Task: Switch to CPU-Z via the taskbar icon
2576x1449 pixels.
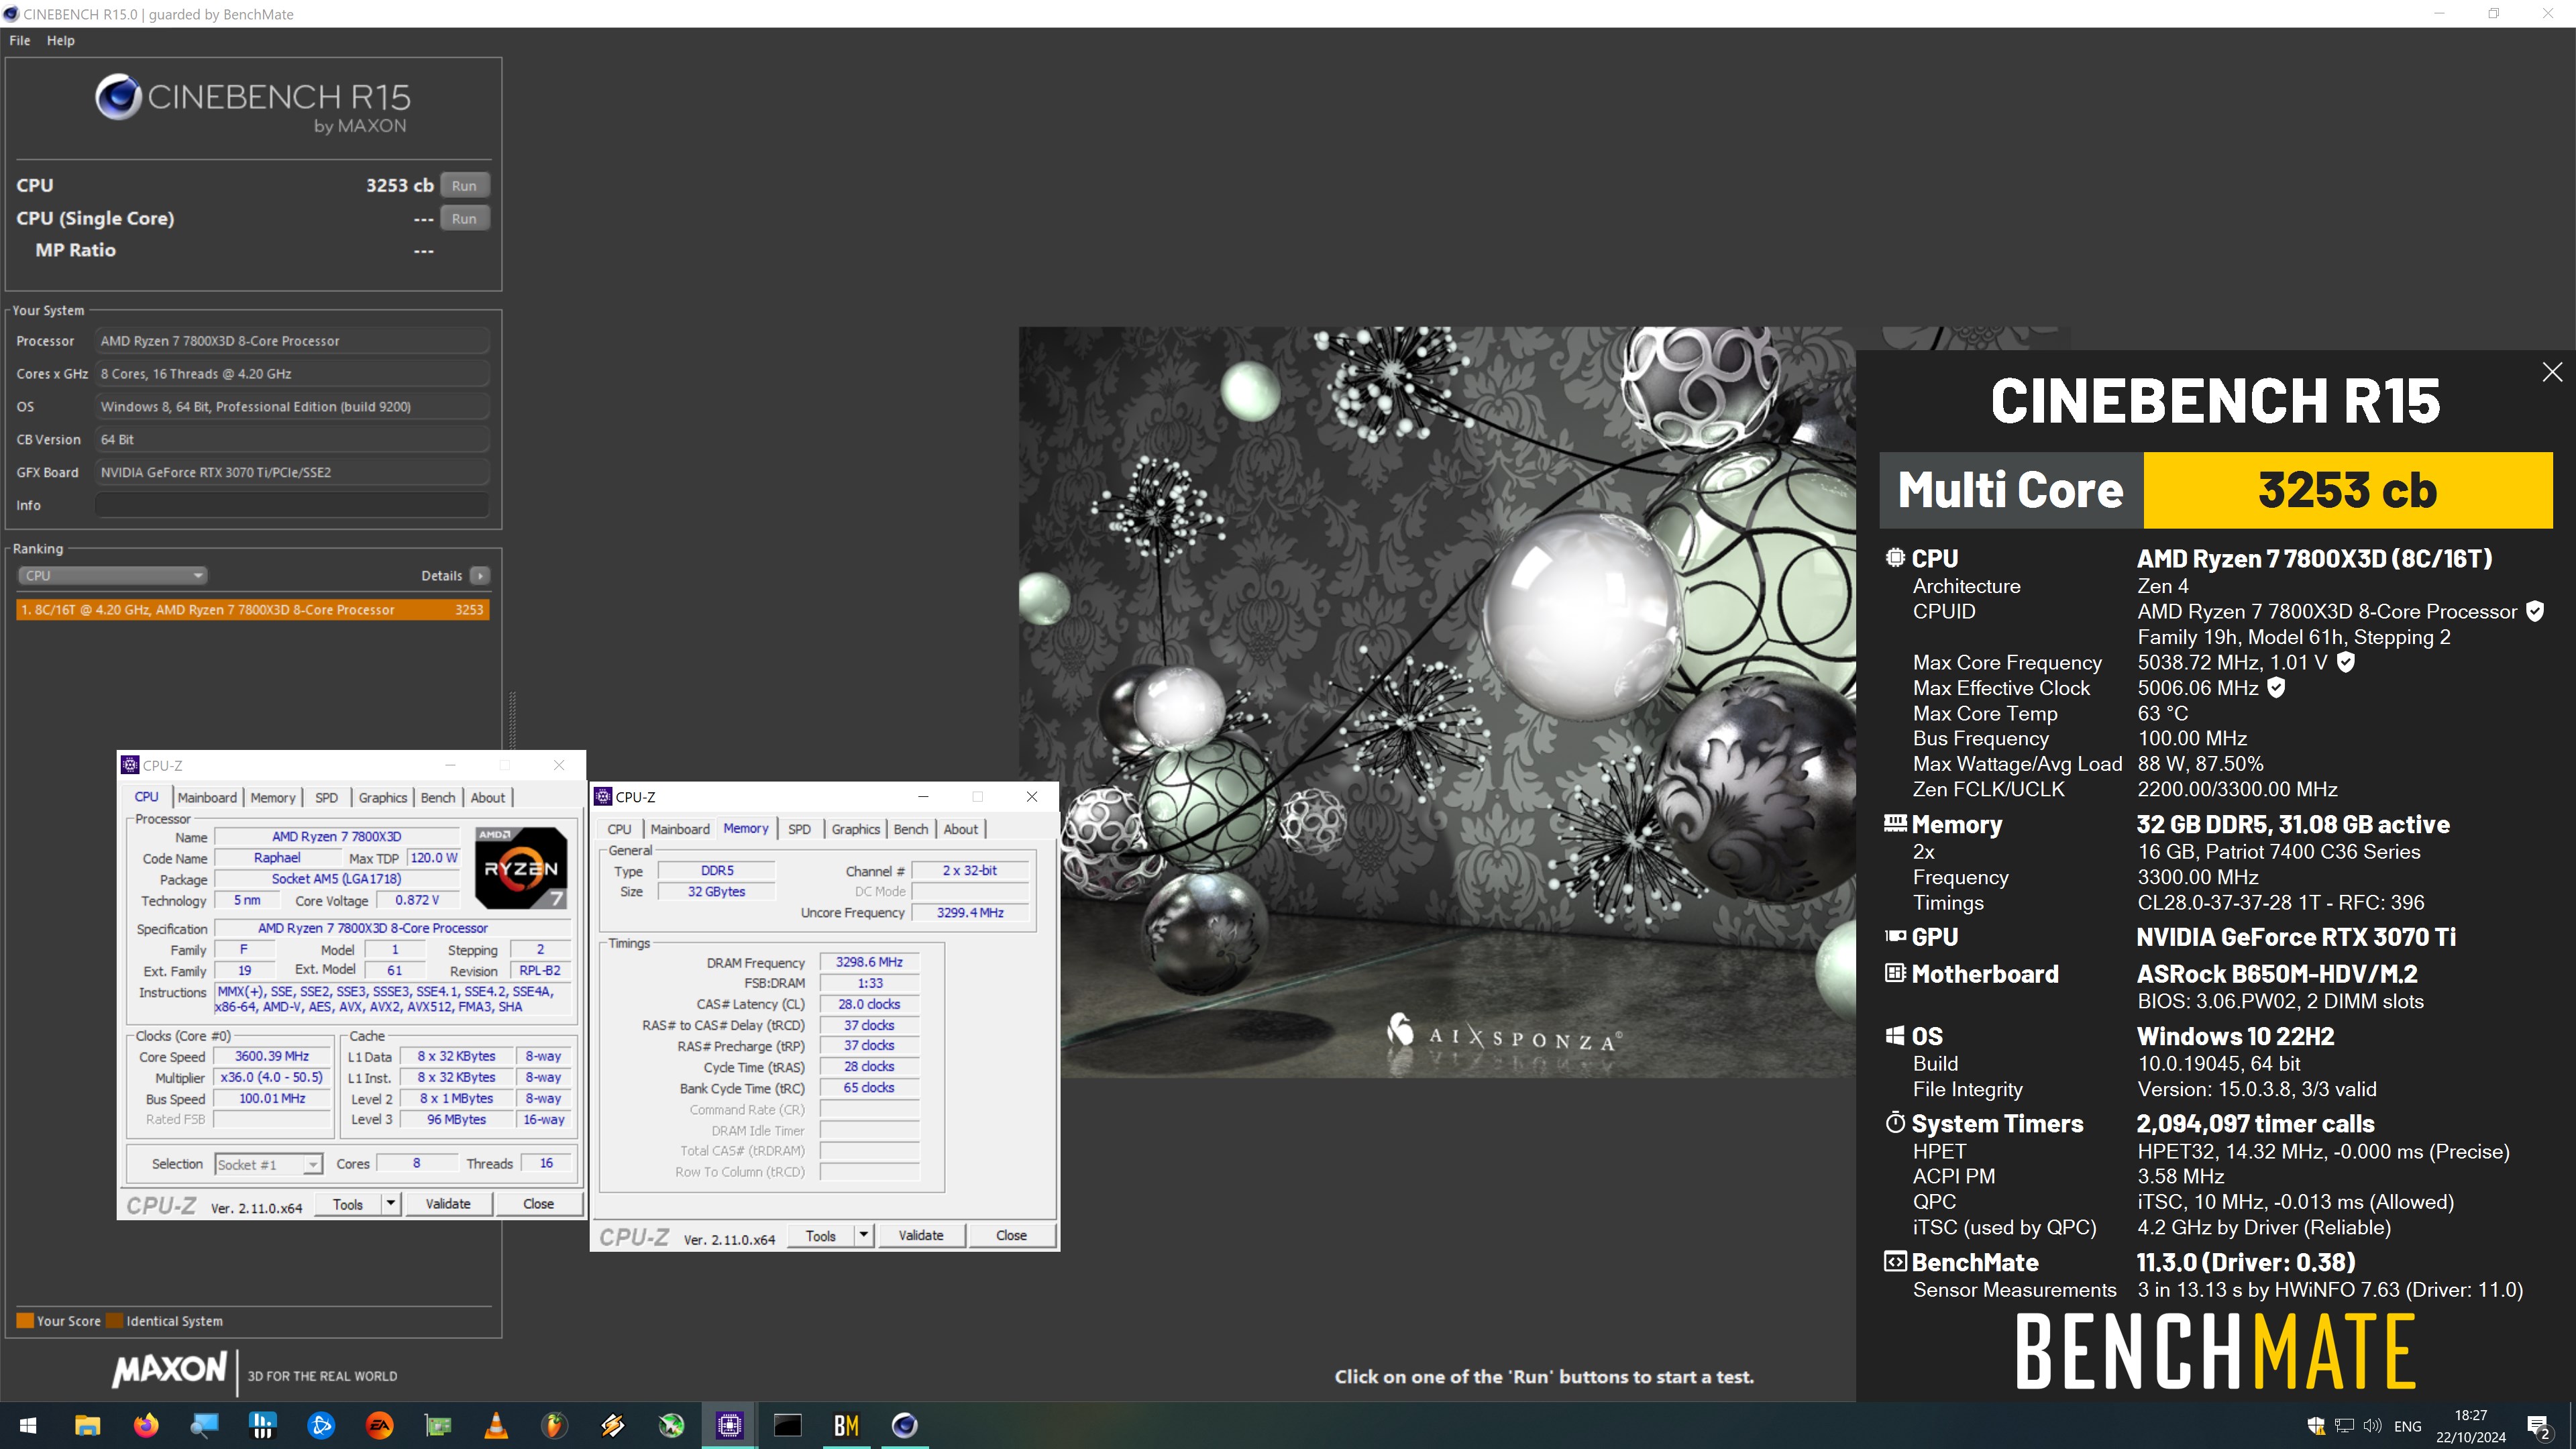Action: pyautogui.click(x=730, y=1425)
